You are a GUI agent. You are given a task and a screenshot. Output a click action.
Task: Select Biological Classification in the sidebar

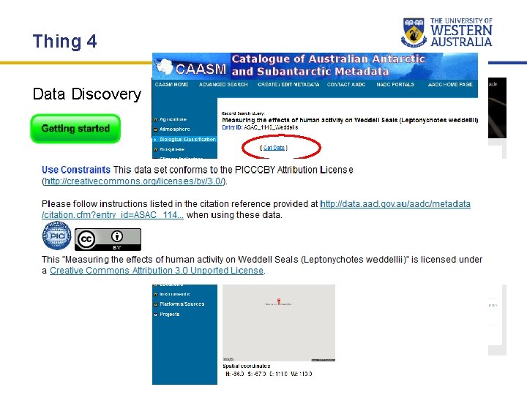187,140
